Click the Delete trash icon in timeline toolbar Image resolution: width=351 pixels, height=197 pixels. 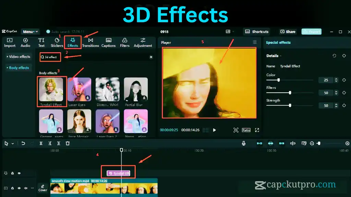[x=68, y=143]
